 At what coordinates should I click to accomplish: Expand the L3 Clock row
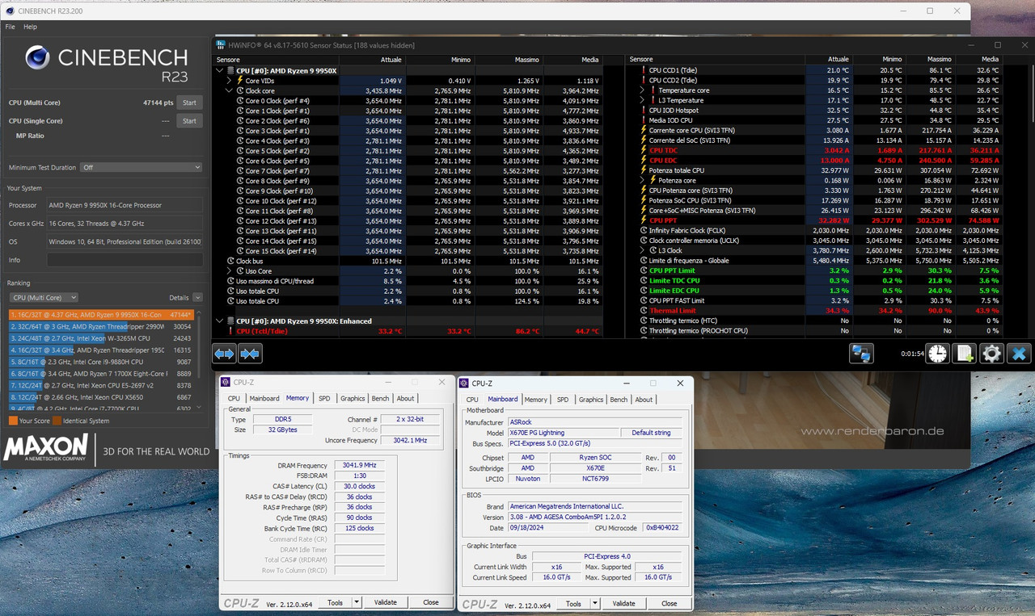coord(643,250)
